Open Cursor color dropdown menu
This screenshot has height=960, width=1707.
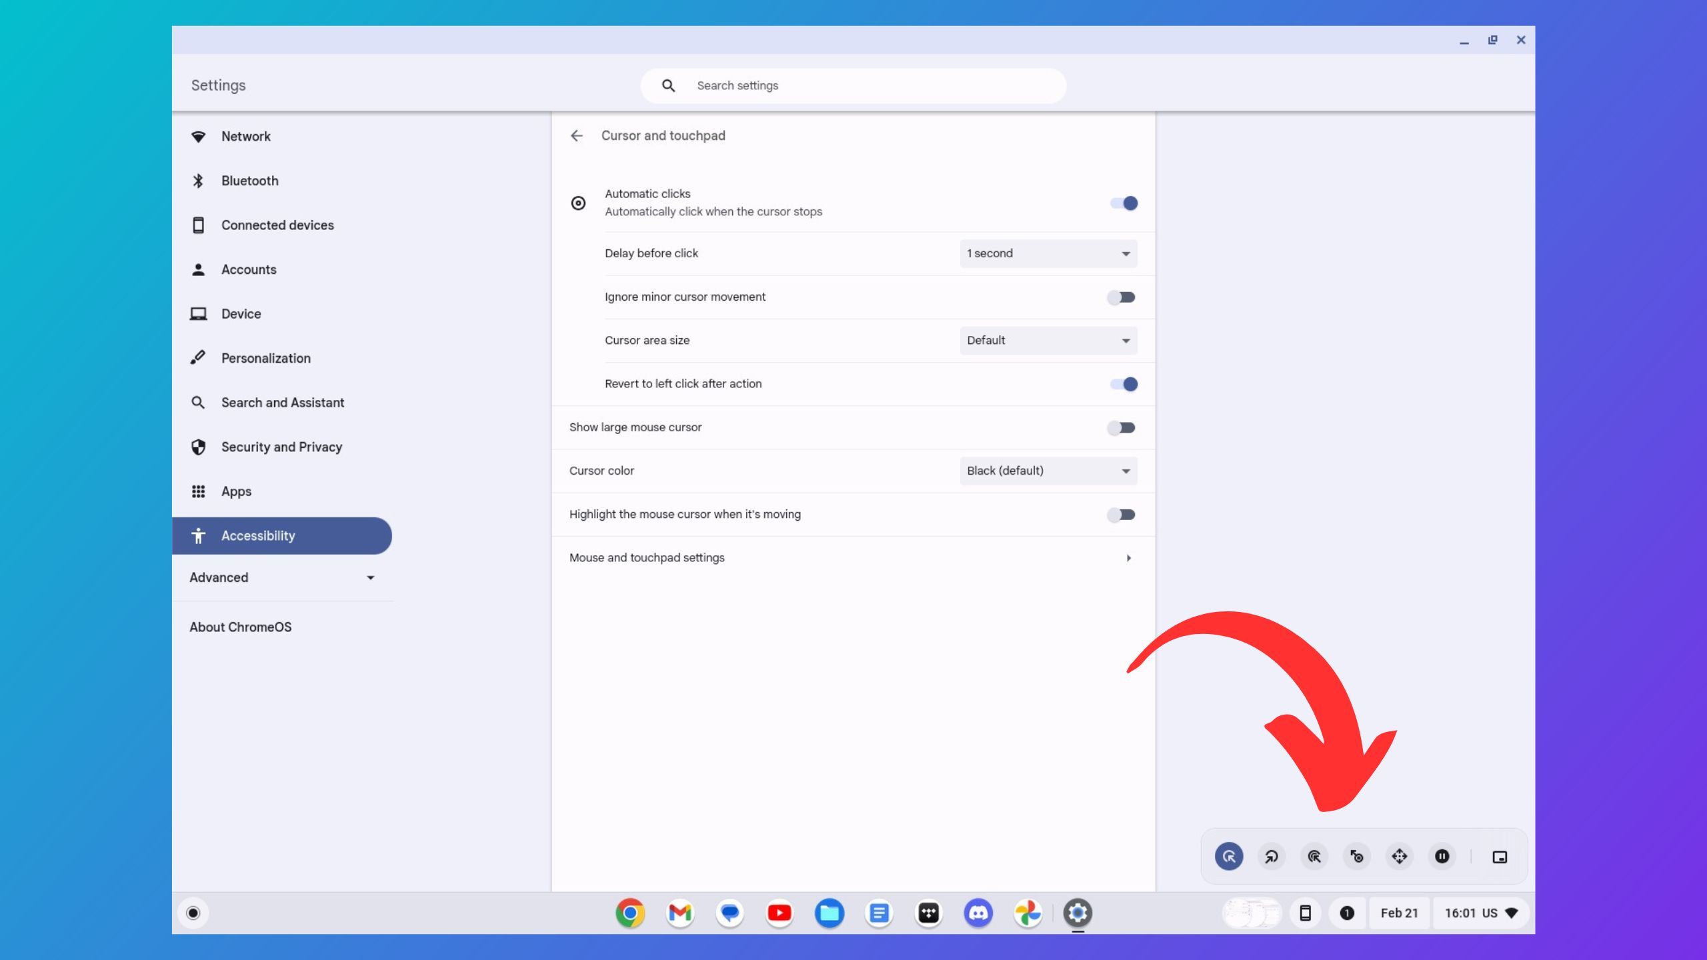pyautogui.click(x=1047, y=470)
